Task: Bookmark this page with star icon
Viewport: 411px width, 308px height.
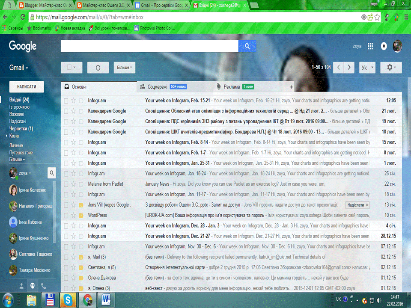Action: [377, 17]
